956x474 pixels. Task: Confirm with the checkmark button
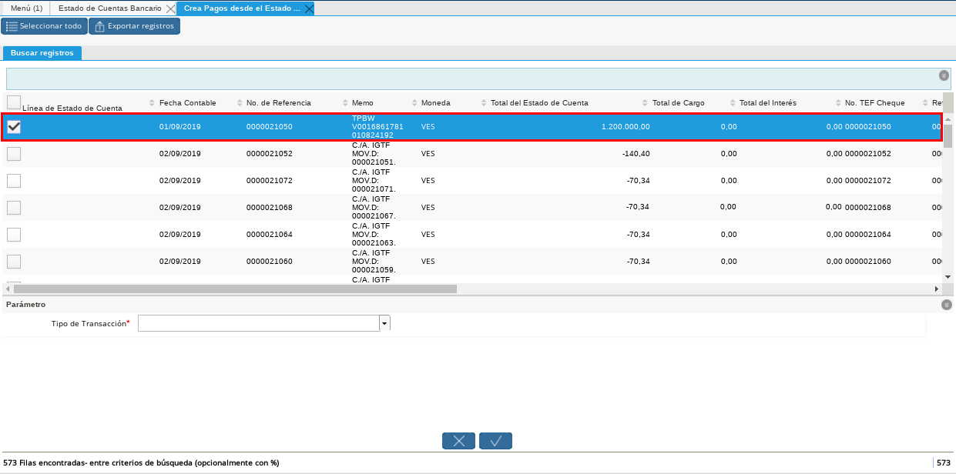point(495,441)
